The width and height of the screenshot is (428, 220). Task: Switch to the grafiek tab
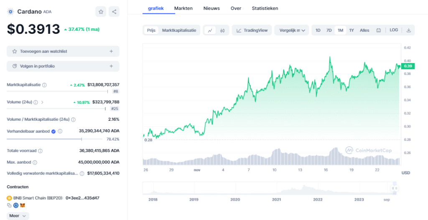pos(156,8)
